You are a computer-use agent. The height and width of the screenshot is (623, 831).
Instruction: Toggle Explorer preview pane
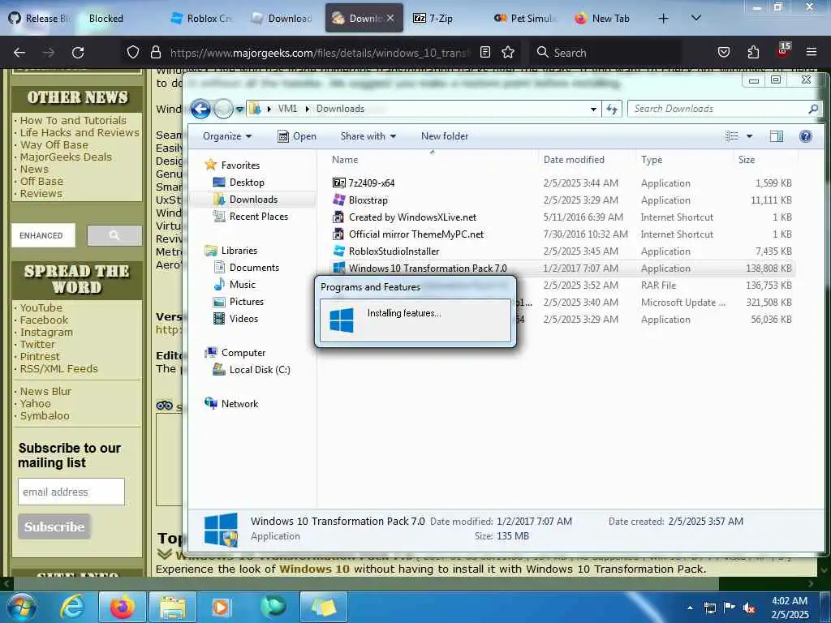tap(777, 136)
